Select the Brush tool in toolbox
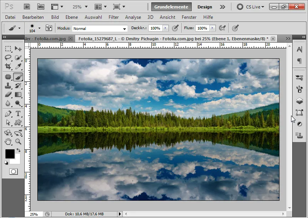The width and height of the screenshot is (308, 218). [18, 77]
